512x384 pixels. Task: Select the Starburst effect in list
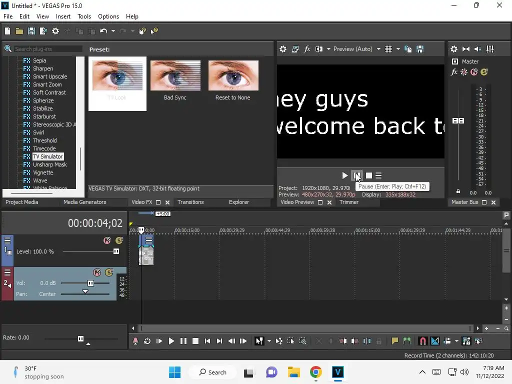tap(44, 116)
